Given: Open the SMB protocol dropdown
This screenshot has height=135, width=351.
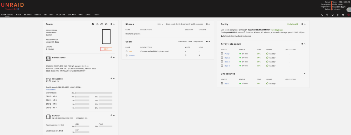Looking at the screenshot, I should click(160, 24).
